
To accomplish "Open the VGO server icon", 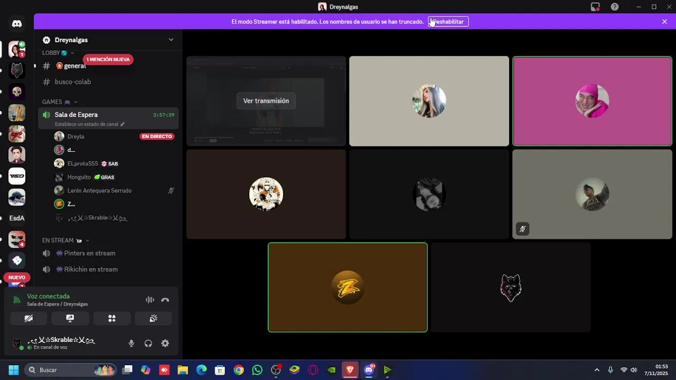I will coord(17,176).
